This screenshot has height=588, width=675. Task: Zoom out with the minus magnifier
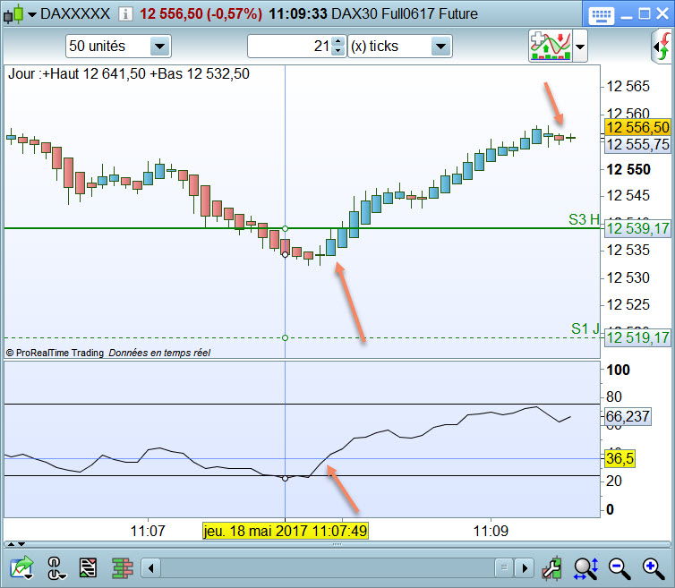tap(619, 568)
